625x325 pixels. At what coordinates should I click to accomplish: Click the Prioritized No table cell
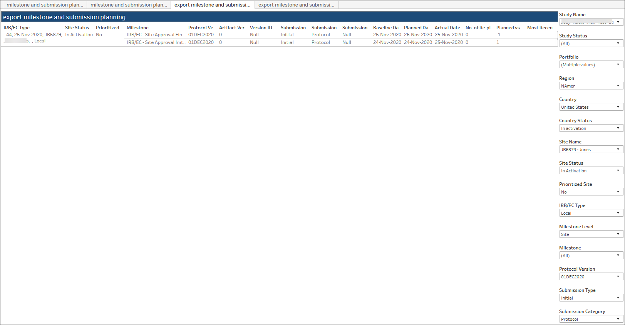pos(99,35)
